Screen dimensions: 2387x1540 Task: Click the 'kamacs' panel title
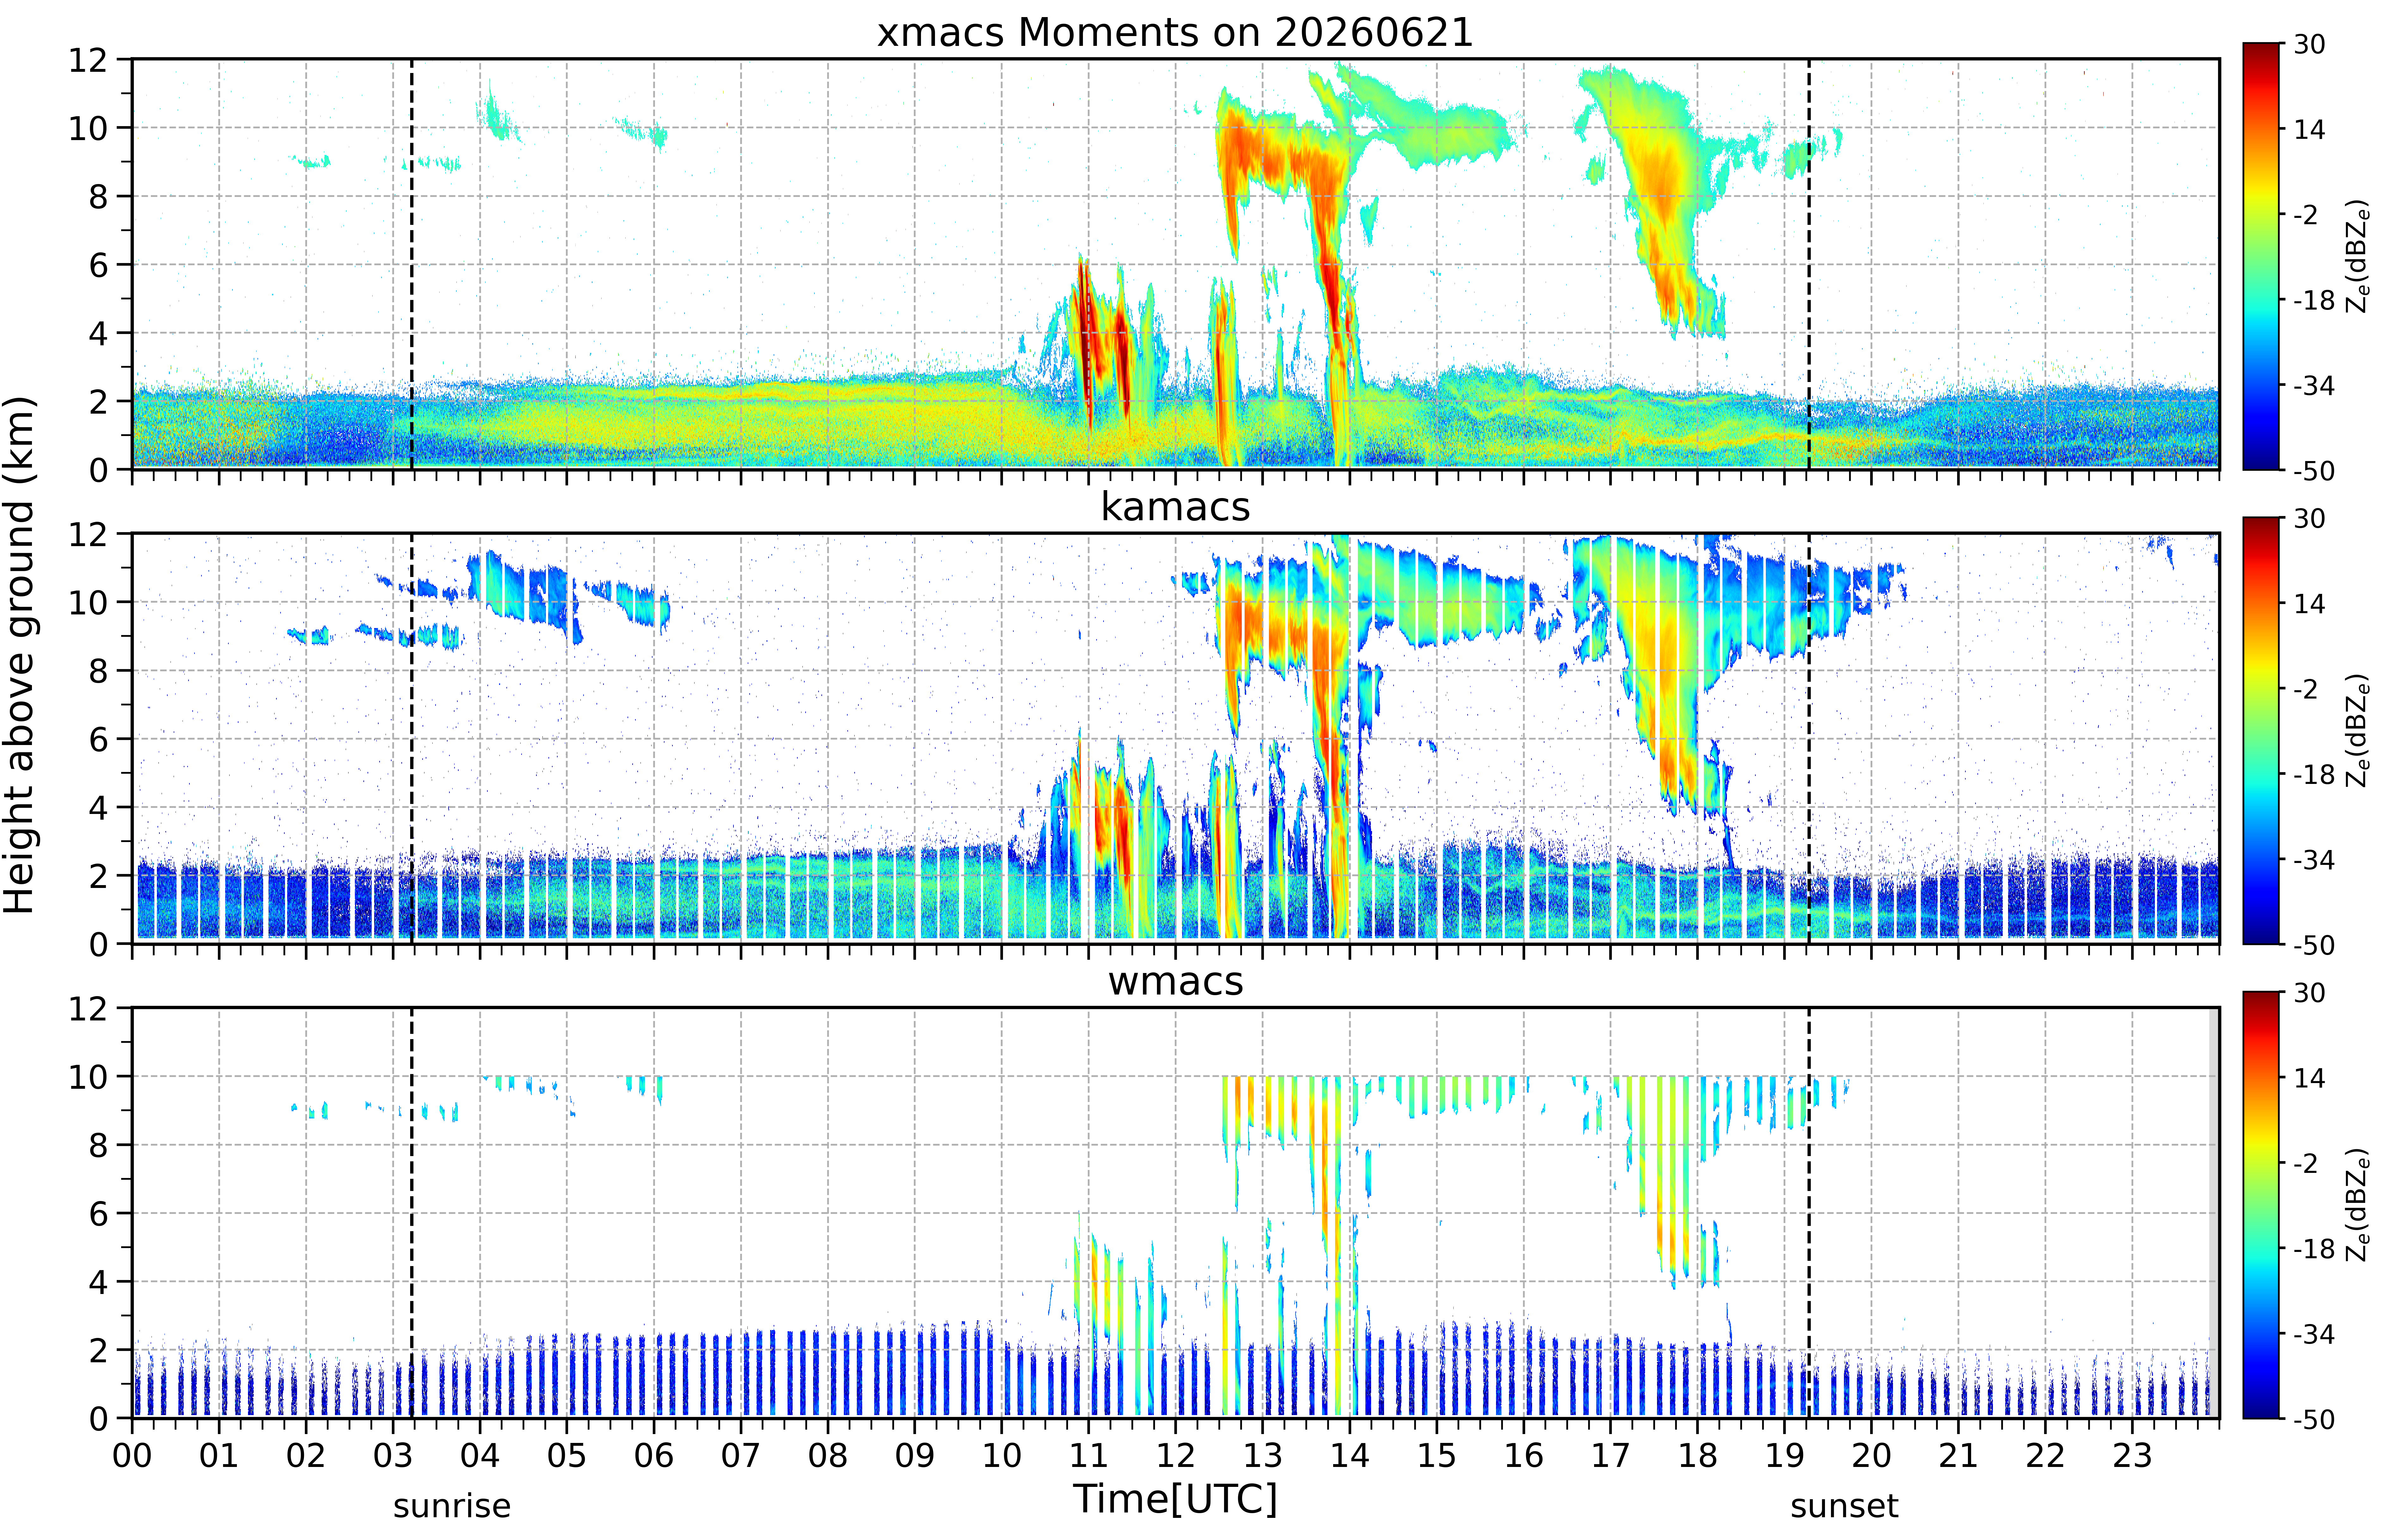[x=1175, y=507]
